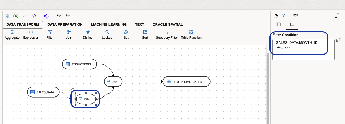Click the auto-layout arrows icon
Viewport: 345px width, 124px height.
click(x=47, y=16)
